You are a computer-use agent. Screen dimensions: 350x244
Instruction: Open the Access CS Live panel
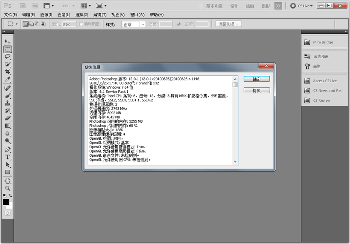coord(324,81)
